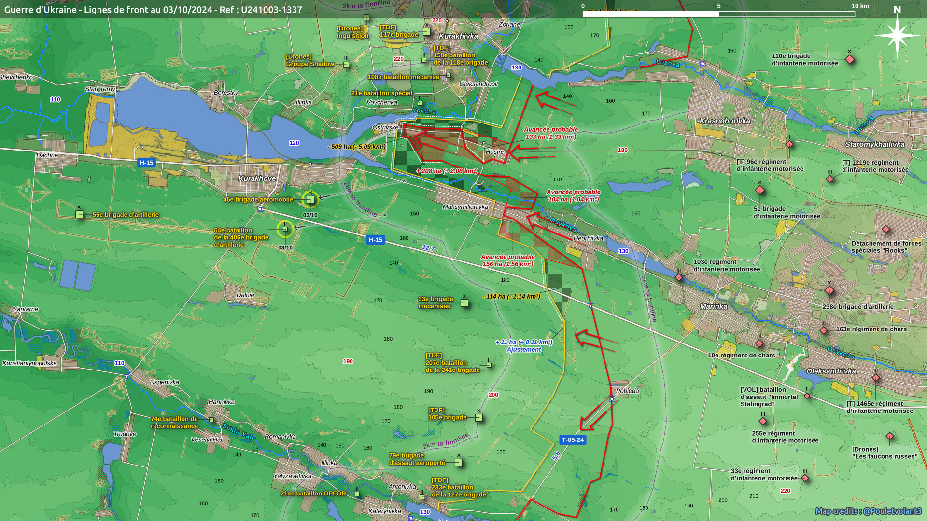Screen dimensions: 927x521
Task: Select the 105e brigade TDF unit icon
Action: [478, 418]
